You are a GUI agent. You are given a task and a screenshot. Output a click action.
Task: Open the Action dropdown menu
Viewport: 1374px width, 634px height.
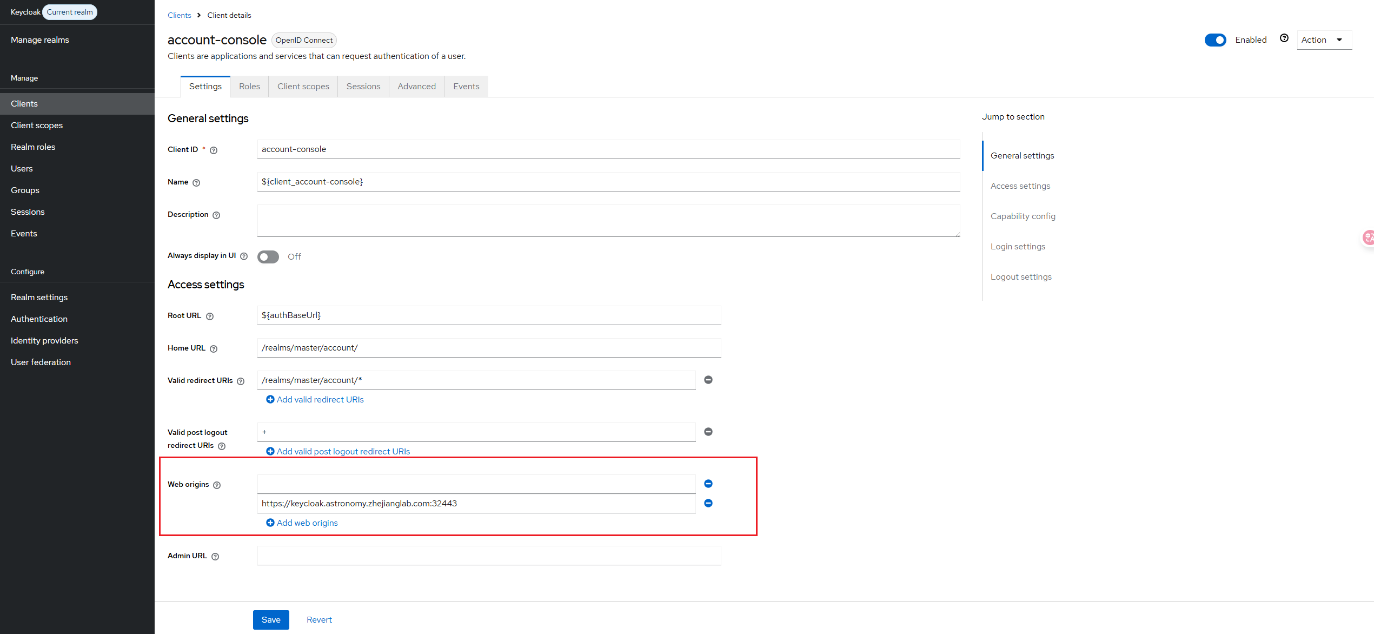(x=1323, y=40)
